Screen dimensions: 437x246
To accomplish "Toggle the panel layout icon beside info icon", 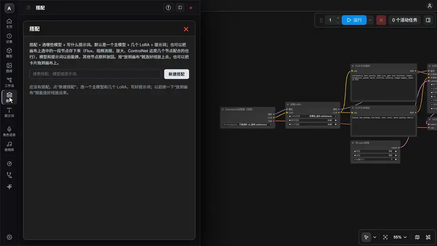I will click(180, 8).
